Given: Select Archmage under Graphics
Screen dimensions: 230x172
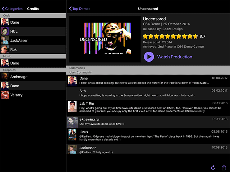Looking at the screenshot, I should pos(33,77).
